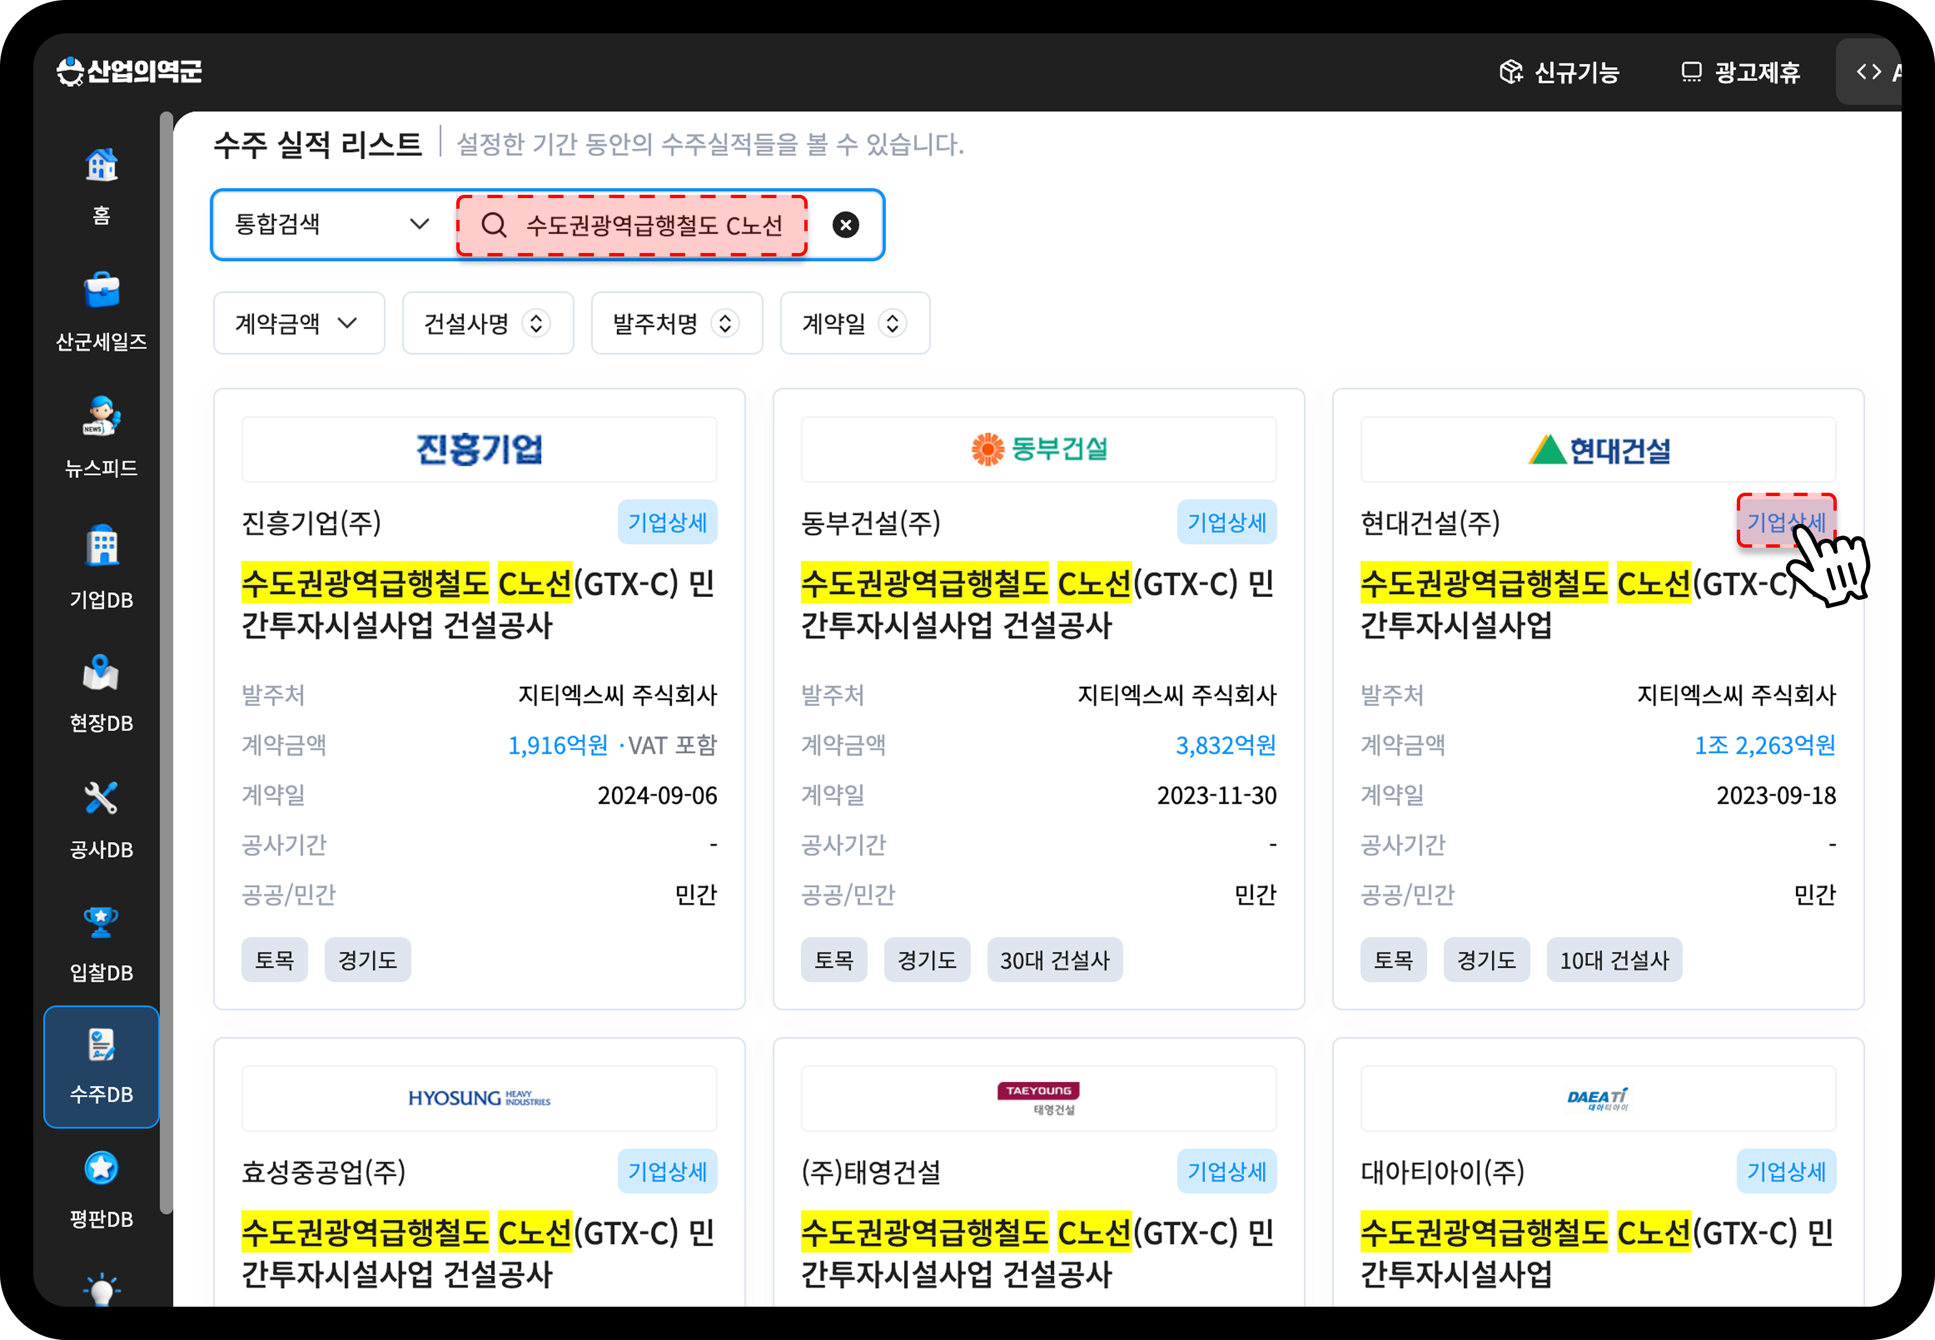Viewport: 1935px width, 1340px height.
Task: Open 기업상세 for 진흥기업(주)
Action: pyautogui.click(x=668, y=522)
